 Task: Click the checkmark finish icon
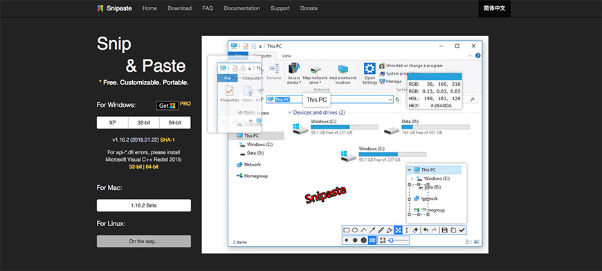462,230
